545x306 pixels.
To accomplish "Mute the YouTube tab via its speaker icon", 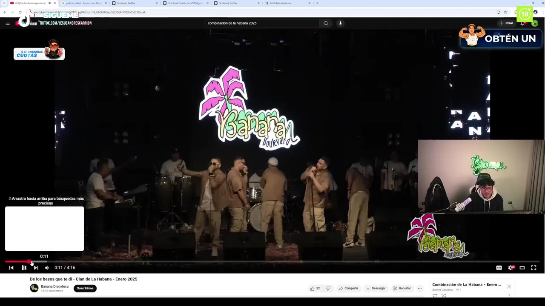I will (49, 3).
